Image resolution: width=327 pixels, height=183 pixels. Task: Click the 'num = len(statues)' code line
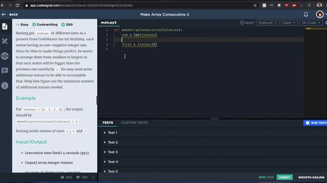click(139, 35)
